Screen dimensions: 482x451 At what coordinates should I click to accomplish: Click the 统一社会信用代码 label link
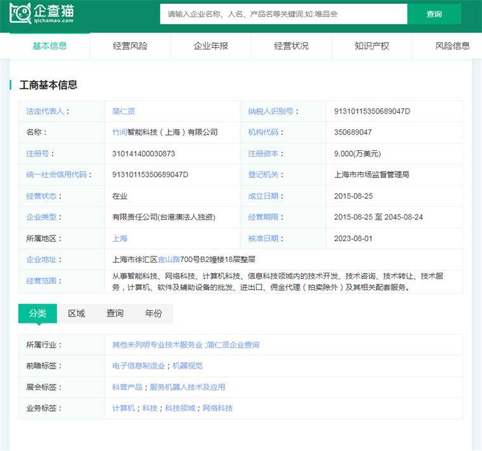coord(56,174)
